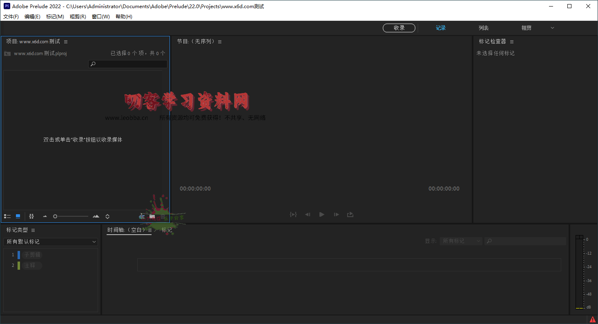The width and height of the screenshot is (598, 324).
Task: Click the export frame icon in monitor
Action: coord(350,214)
